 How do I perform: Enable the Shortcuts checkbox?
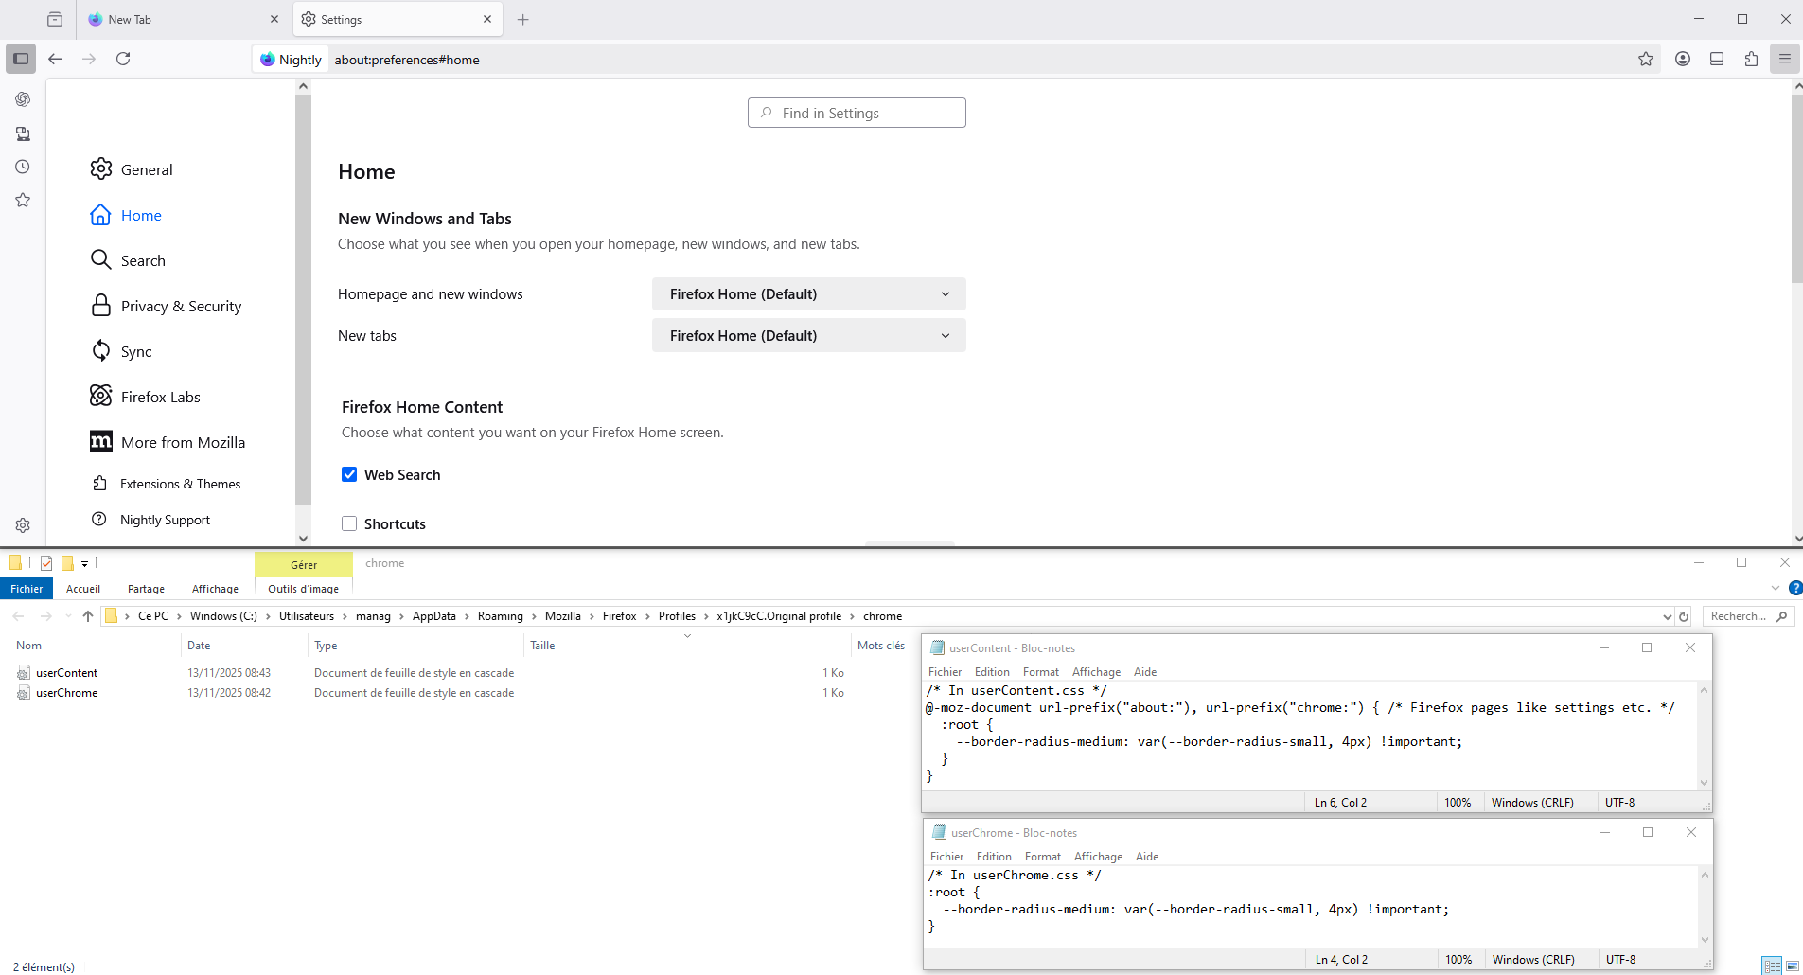(x=349, y=523)
